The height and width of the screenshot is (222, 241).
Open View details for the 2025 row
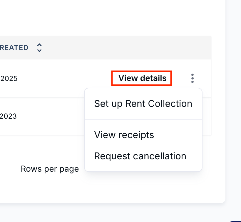click(x=142, y=78)
